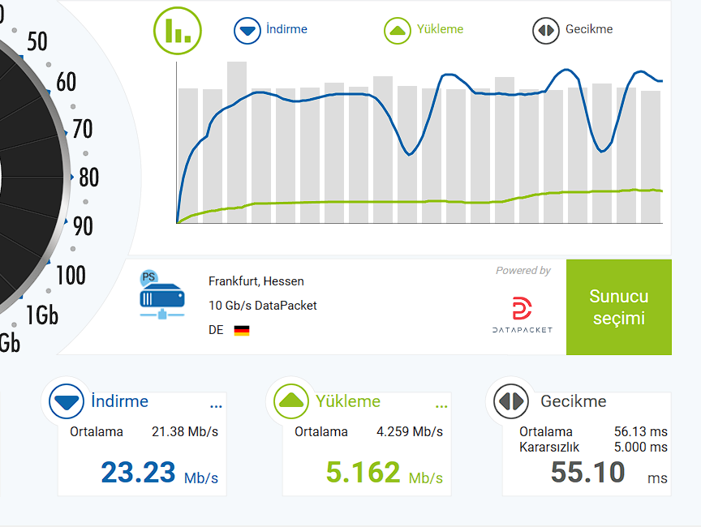Click the download arrow icon in İndirme card
Screen dimensions: 701x527
point(67,401)
